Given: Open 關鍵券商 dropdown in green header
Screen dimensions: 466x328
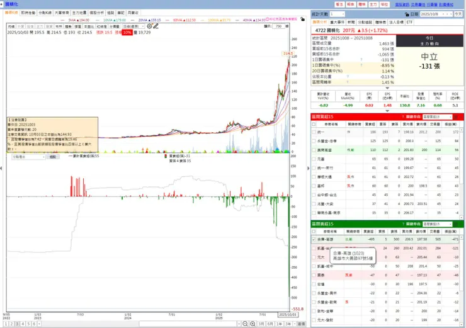Looking at the screenshot, I should click(437, 224).
